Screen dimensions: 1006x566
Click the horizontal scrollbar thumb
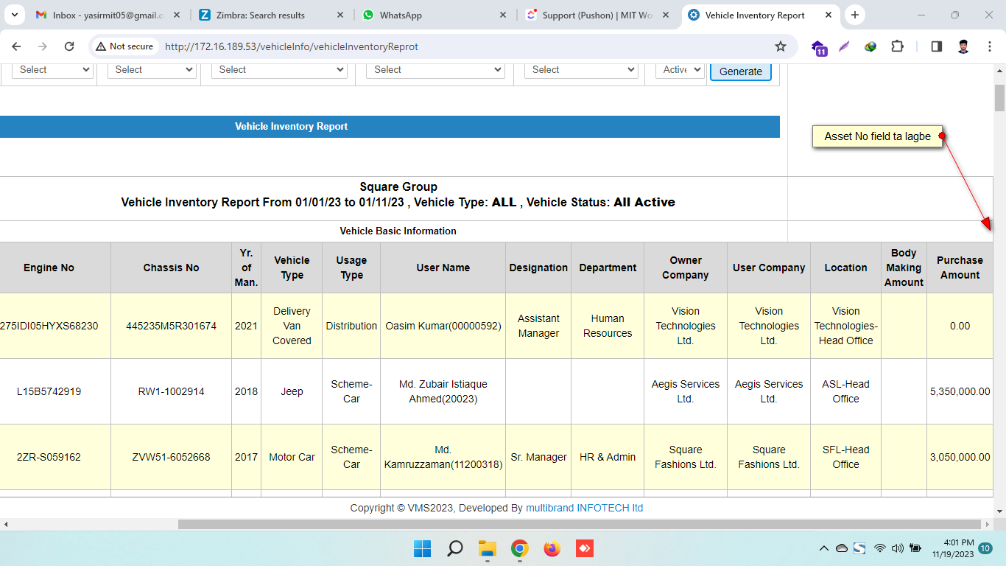click(x=580, y=524)
